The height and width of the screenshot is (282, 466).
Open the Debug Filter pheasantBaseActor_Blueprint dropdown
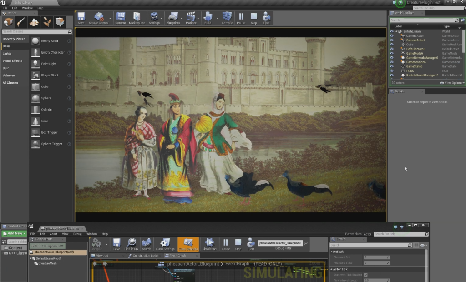point(281,243)
